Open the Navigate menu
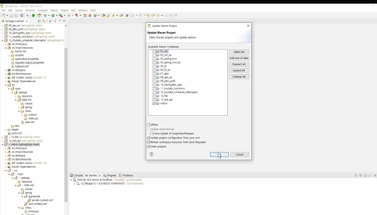Viewport: 377px width, 215px height. click(42, 10)
